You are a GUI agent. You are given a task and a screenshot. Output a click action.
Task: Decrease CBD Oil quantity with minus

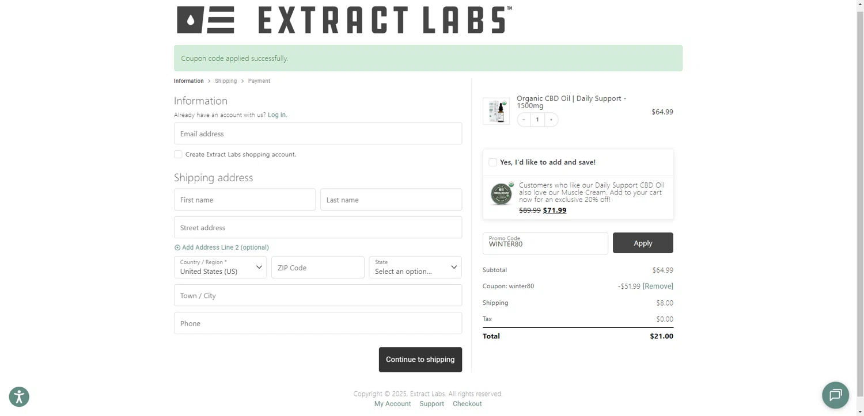click(x=524, y=120)
